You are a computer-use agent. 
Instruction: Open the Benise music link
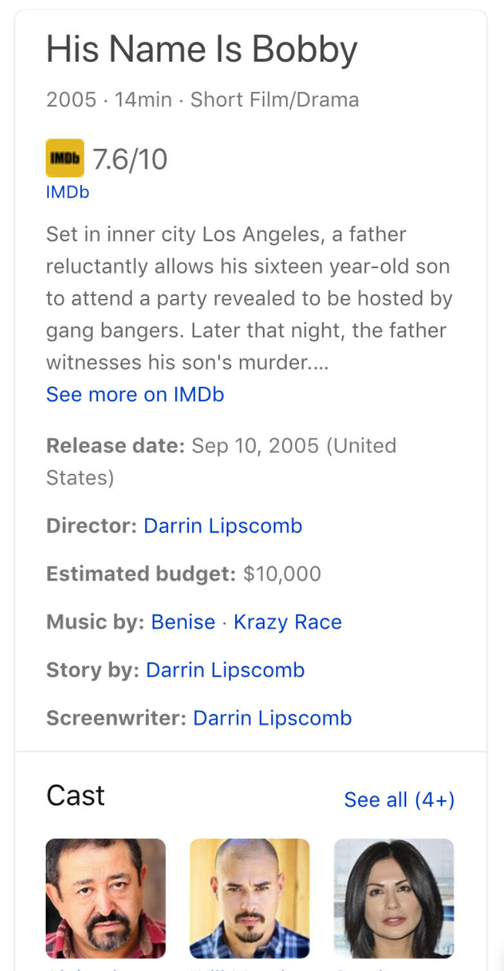[183, 622]
